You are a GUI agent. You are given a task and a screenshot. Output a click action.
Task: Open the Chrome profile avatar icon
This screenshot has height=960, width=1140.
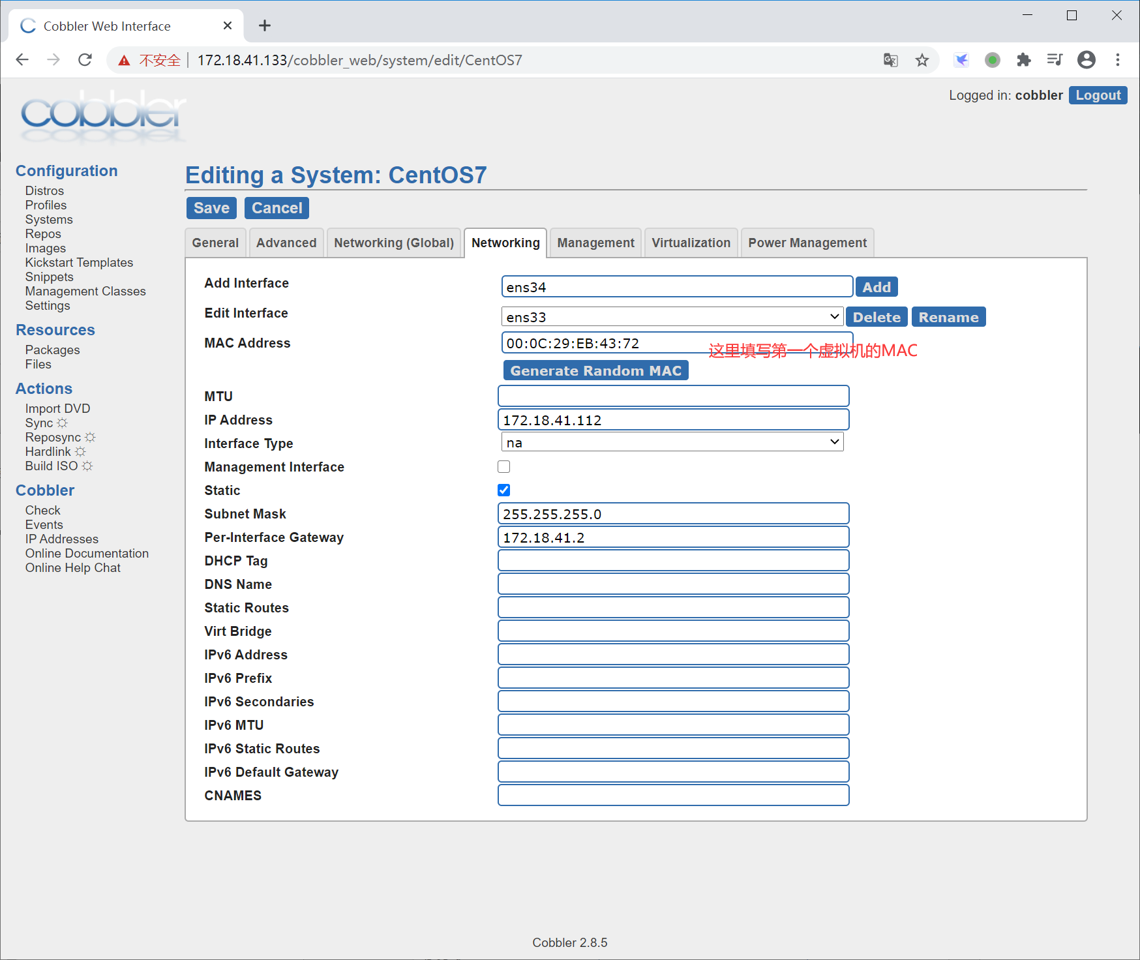(1086, 60)
